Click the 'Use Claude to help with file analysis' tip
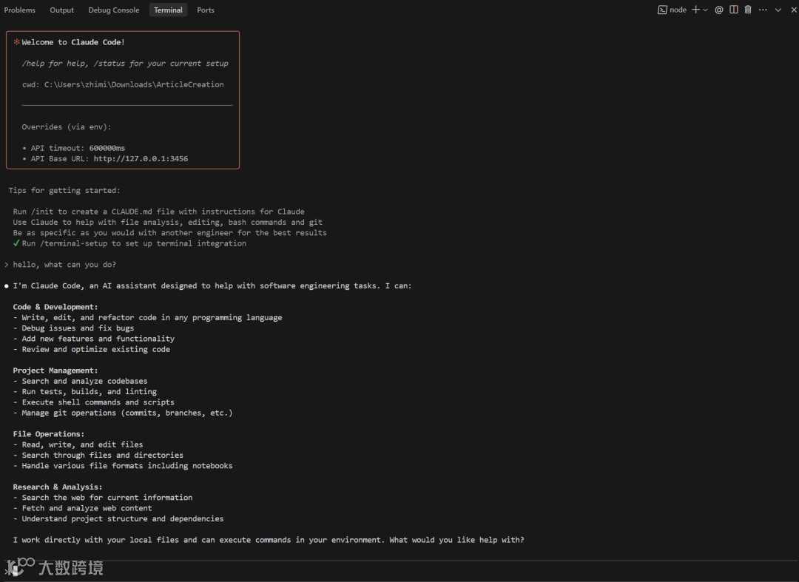This screenshot has width=799, height=582. point(168,223)
